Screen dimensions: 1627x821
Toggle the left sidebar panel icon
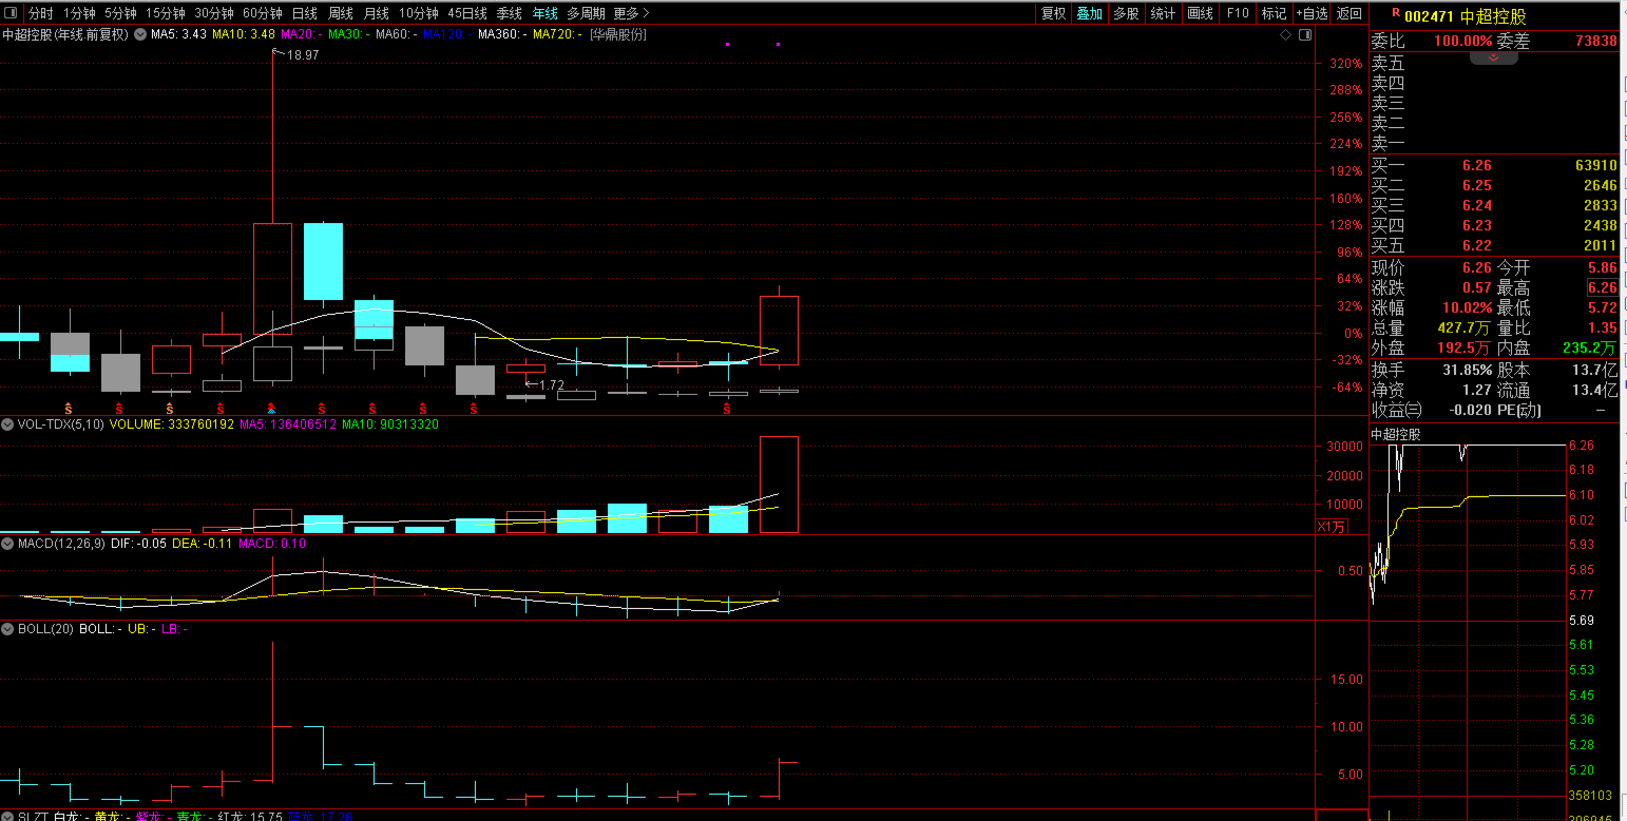click(x=11, y=13)
